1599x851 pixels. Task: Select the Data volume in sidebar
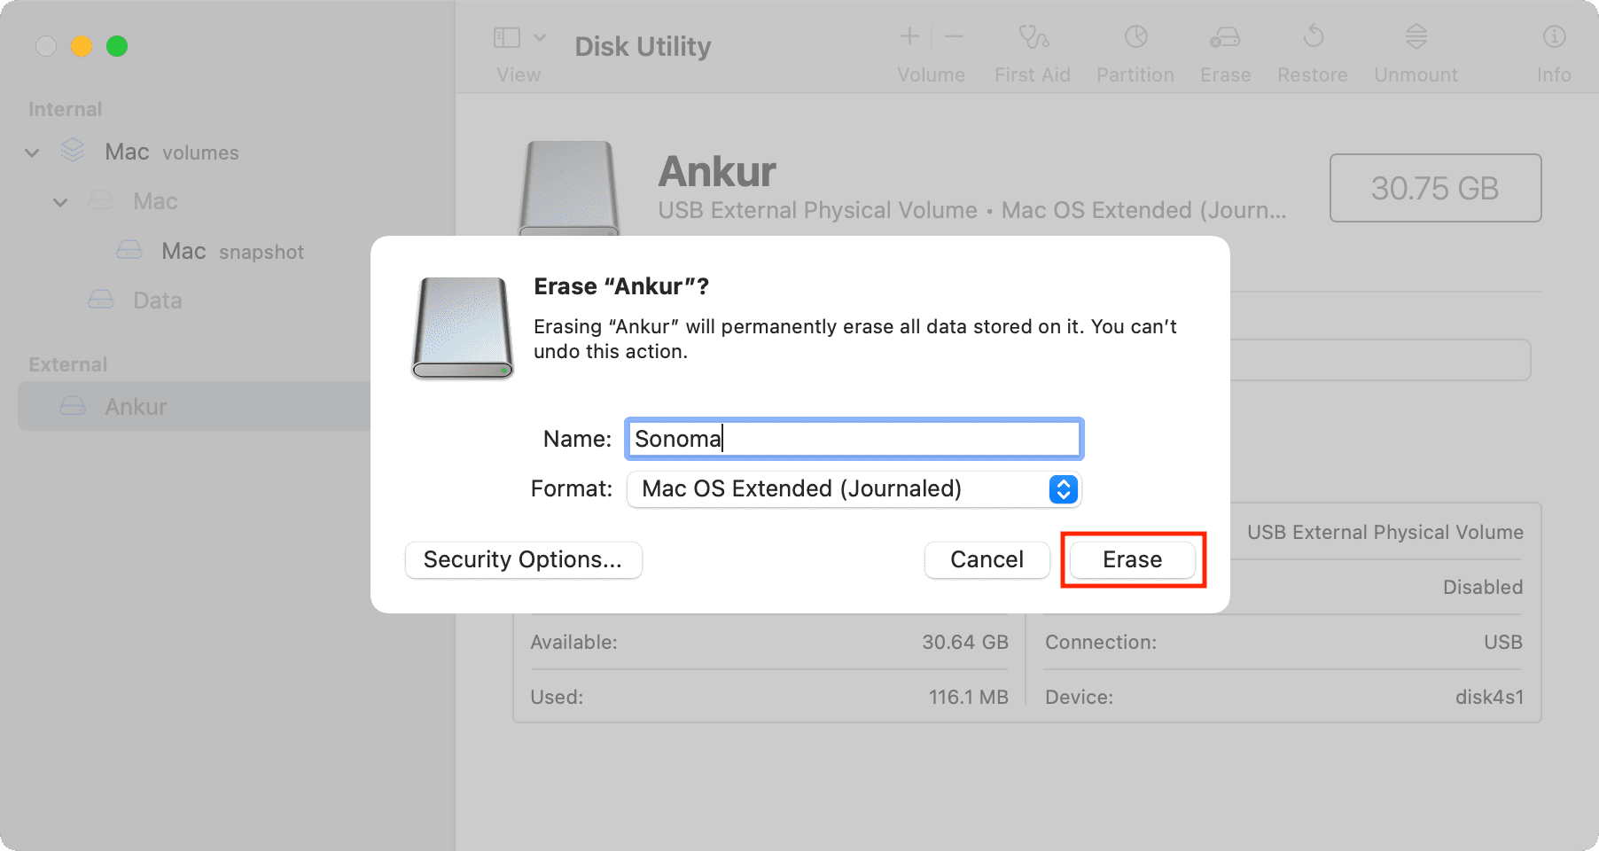click(158, 301)
